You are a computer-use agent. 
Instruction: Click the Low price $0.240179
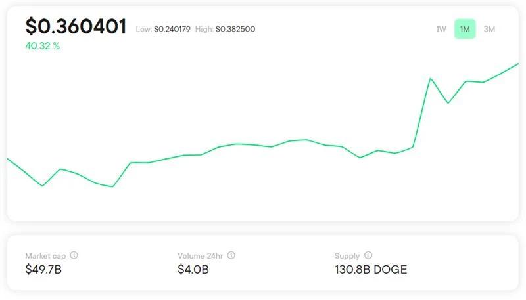pos(172,29)
